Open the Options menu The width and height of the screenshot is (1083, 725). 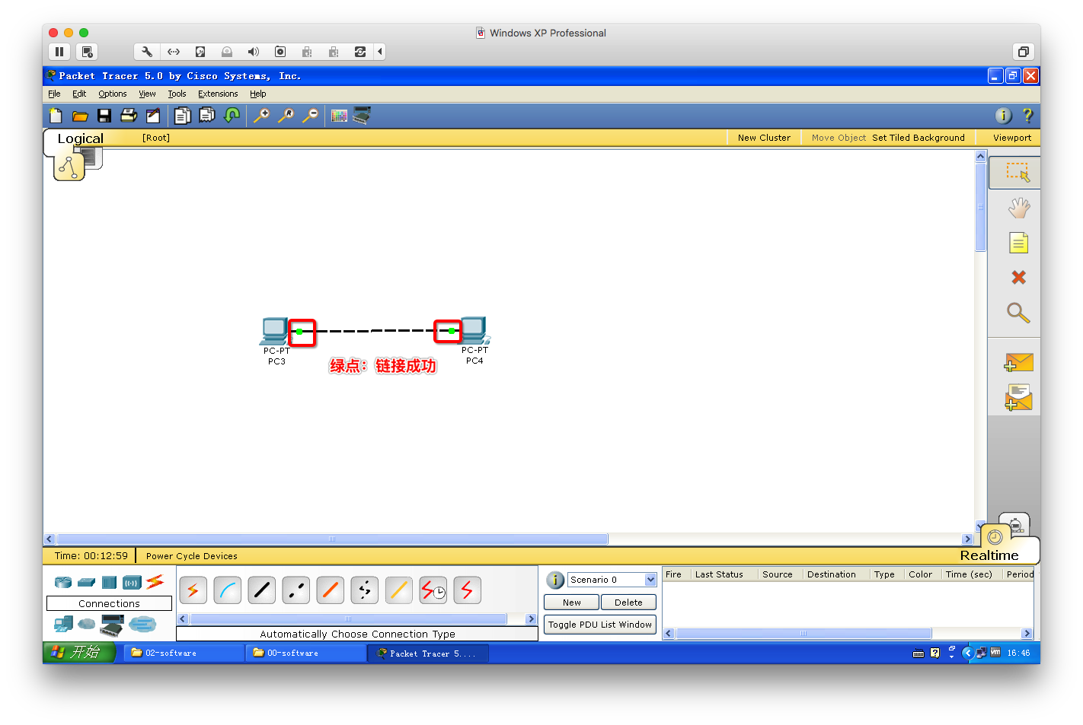[112, 94]
